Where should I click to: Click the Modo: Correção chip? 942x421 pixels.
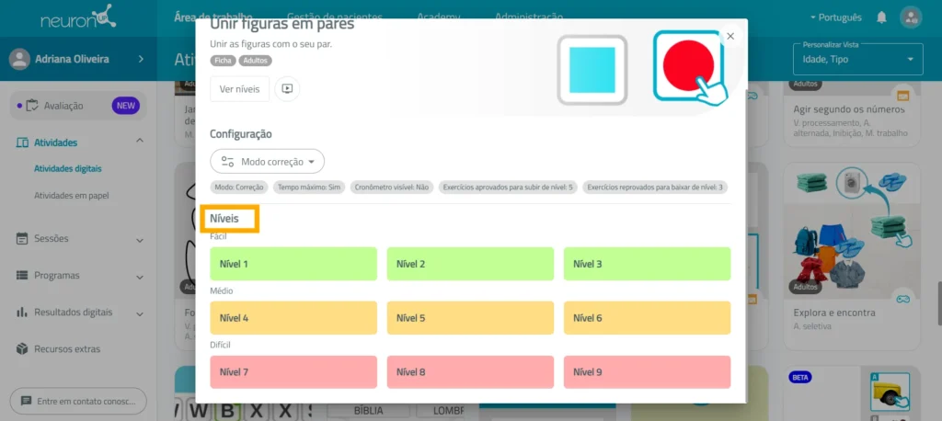click(239, 188)
